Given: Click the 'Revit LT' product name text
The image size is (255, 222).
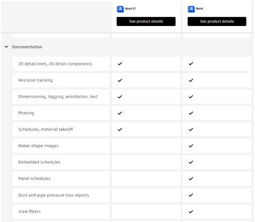Looking at the screenshot, I should [131, 8].
